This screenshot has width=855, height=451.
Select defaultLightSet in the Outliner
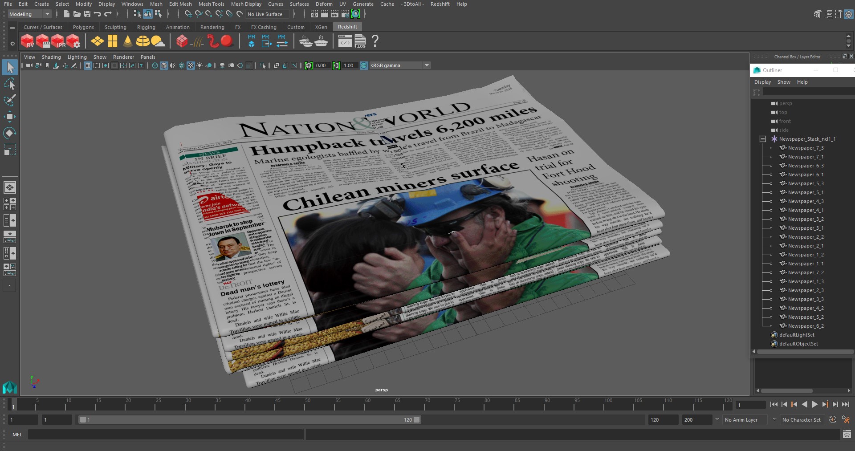[796, 335]
